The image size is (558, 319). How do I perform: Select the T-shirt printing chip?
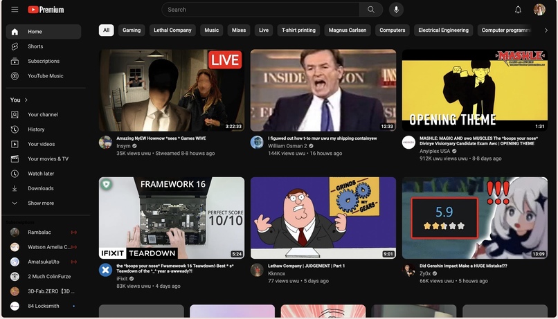[298, 30]
